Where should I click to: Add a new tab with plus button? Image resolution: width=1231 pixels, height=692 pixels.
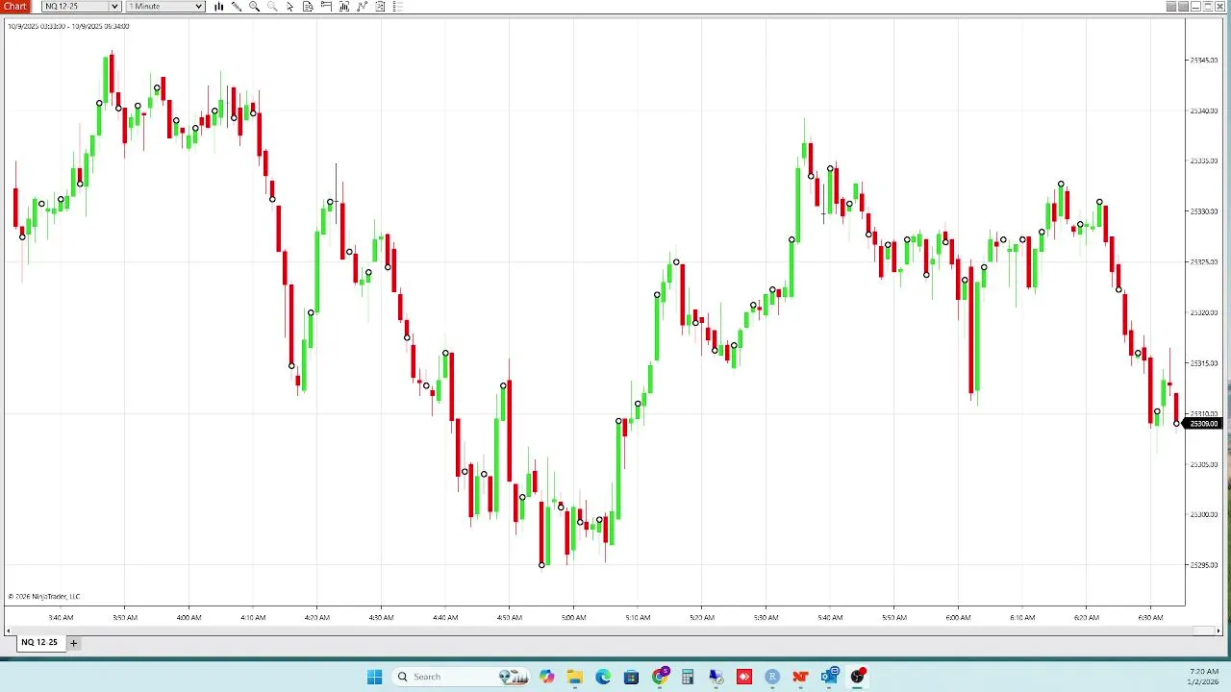[73, 643]
